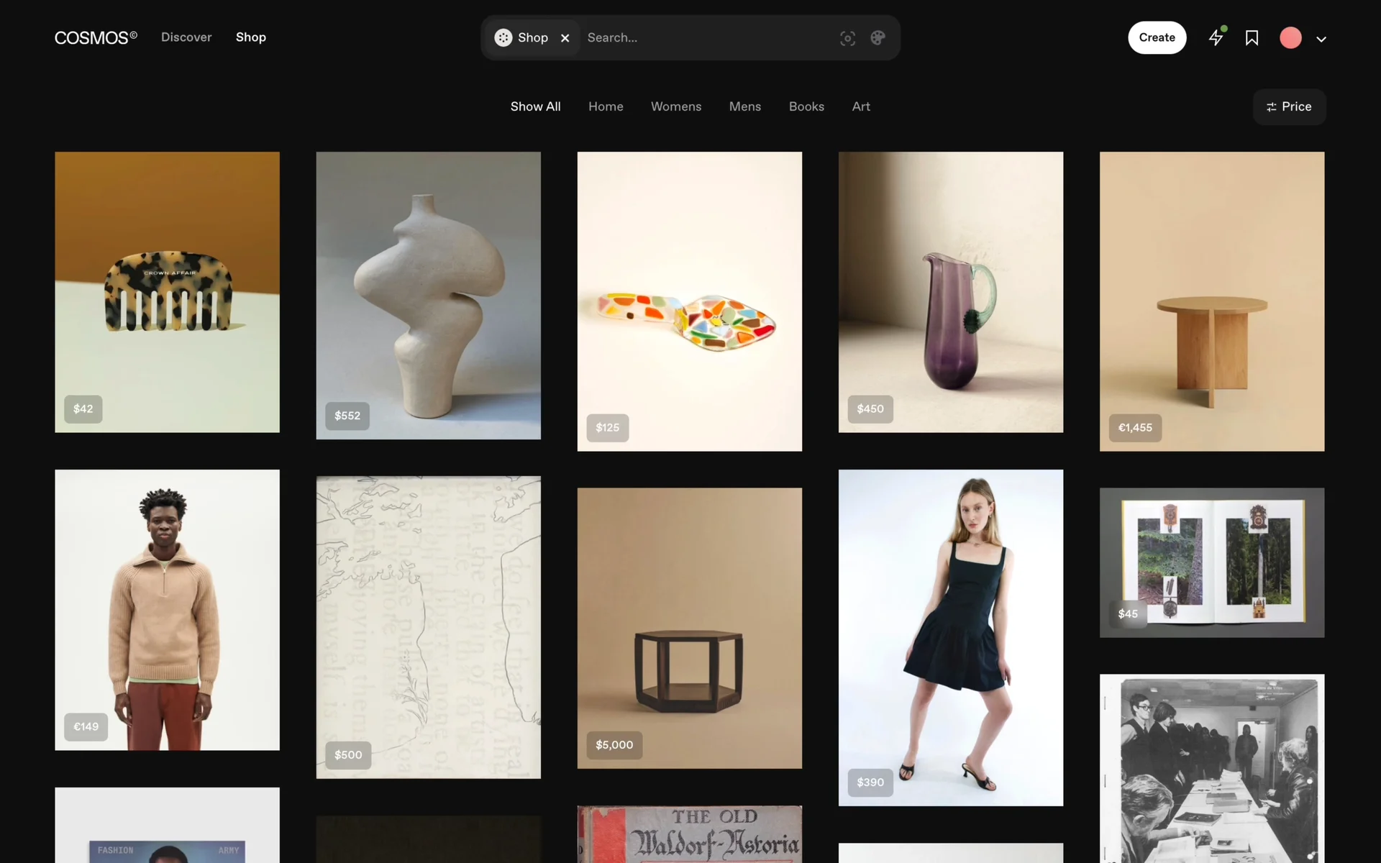Switch to the Discover tab
Image resolution: width=1381 pixels, height=863 pixels.
pyautogui.click(x=186, y=37)
